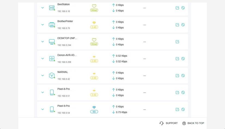Expand the BeeStation device details
This screenshot has width=225, height=129.
point(43,8)
